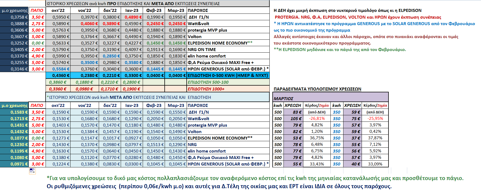The width and height of the screenshot is (481, 196).
Task: Select the charge cell 105 €
Action: coord(293,119)
